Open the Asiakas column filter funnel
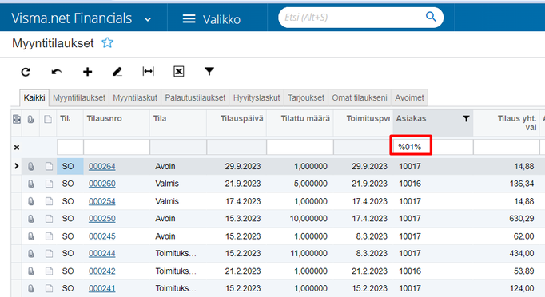 click(466, 119)
